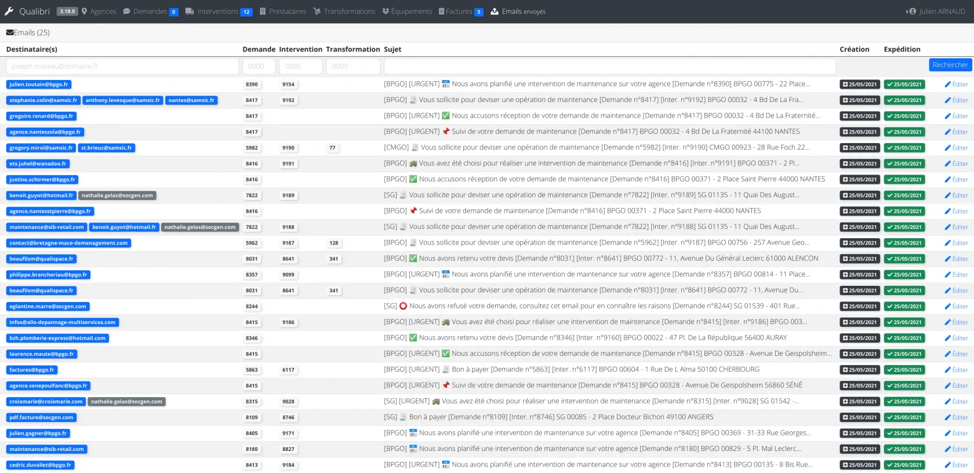
Task: Click the Demande number filter field
Action: click(x=259, y=67)
